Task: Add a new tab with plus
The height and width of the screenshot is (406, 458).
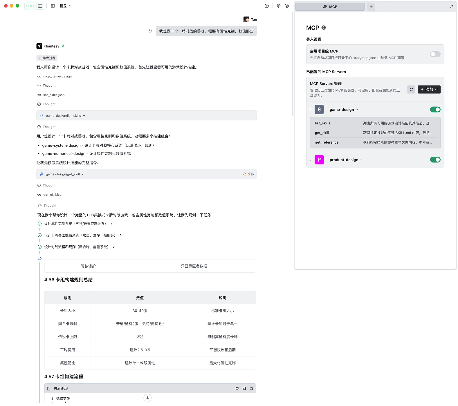Action: pos(371,7)
